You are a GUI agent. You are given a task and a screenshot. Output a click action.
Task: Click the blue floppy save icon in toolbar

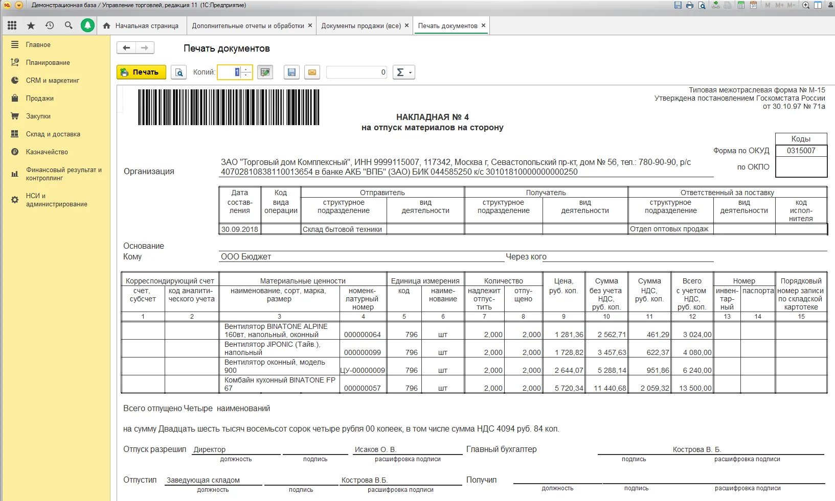pos(291,73)
